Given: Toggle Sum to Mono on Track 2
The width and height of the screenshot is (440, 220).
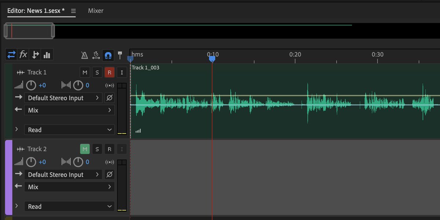Looking at the screenshot, I should point(109,162).
